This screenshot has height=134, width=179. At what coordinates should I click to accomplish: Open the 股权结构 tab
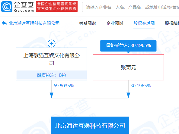172,23
